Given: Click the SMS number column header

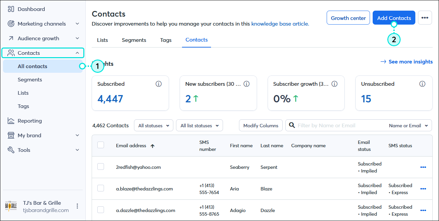Looking at the screenshot, I should [208, 146].
